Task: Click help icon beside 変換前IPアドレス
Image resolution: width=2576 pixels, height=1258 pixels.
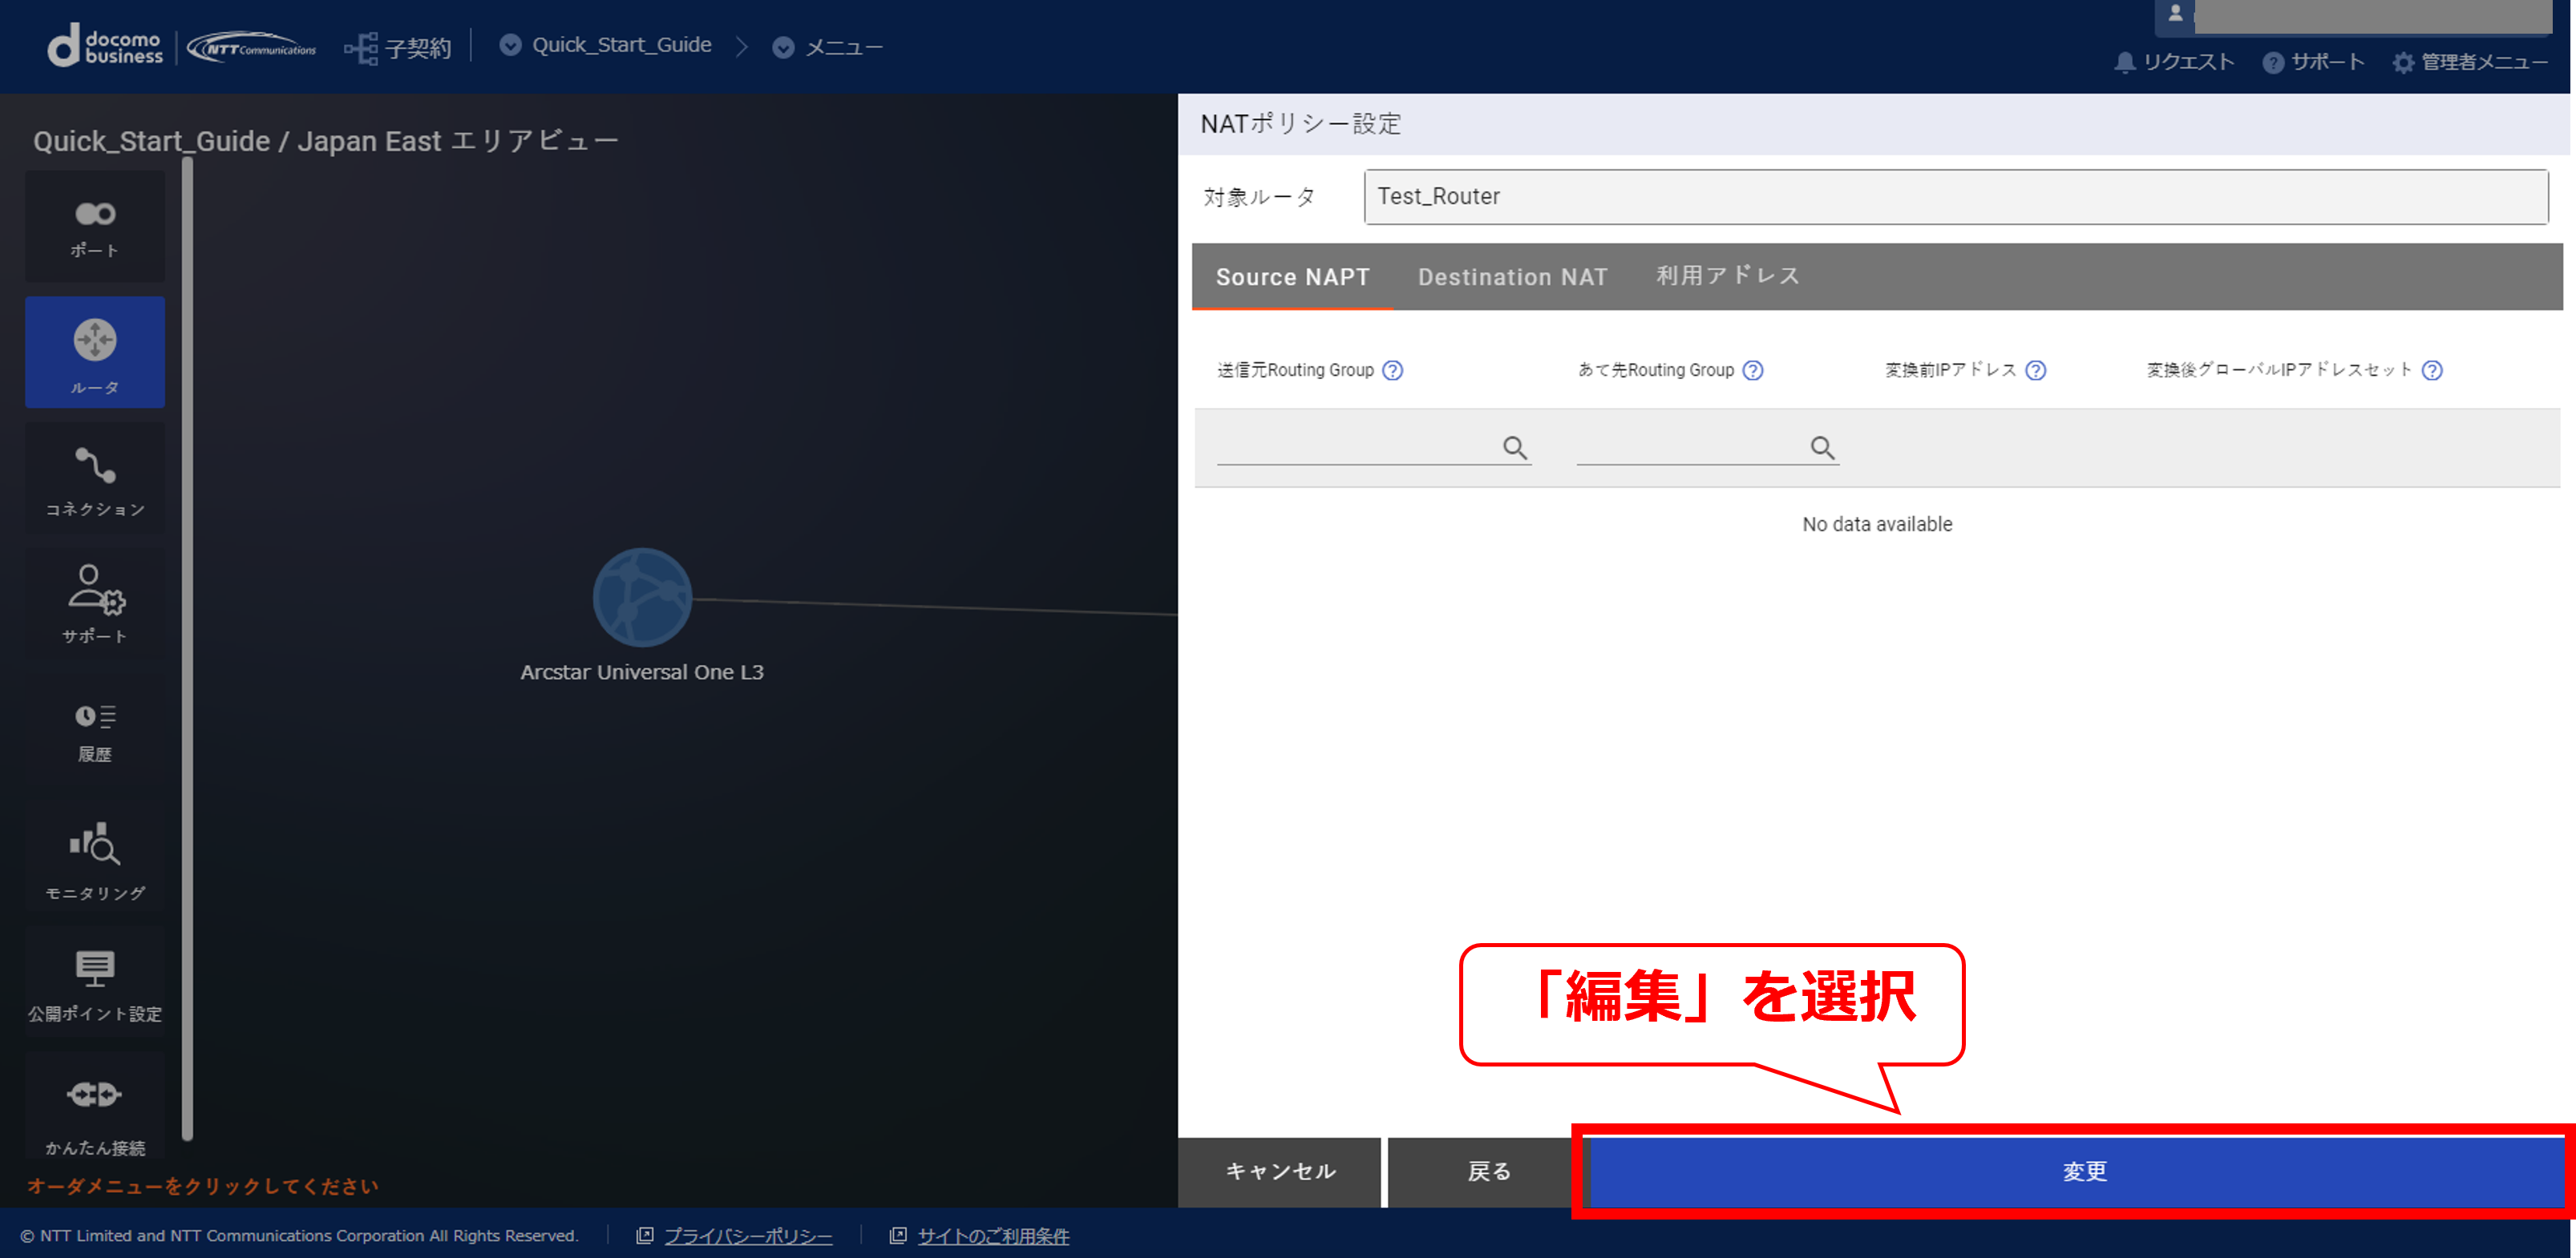Action: (2036, 371)
